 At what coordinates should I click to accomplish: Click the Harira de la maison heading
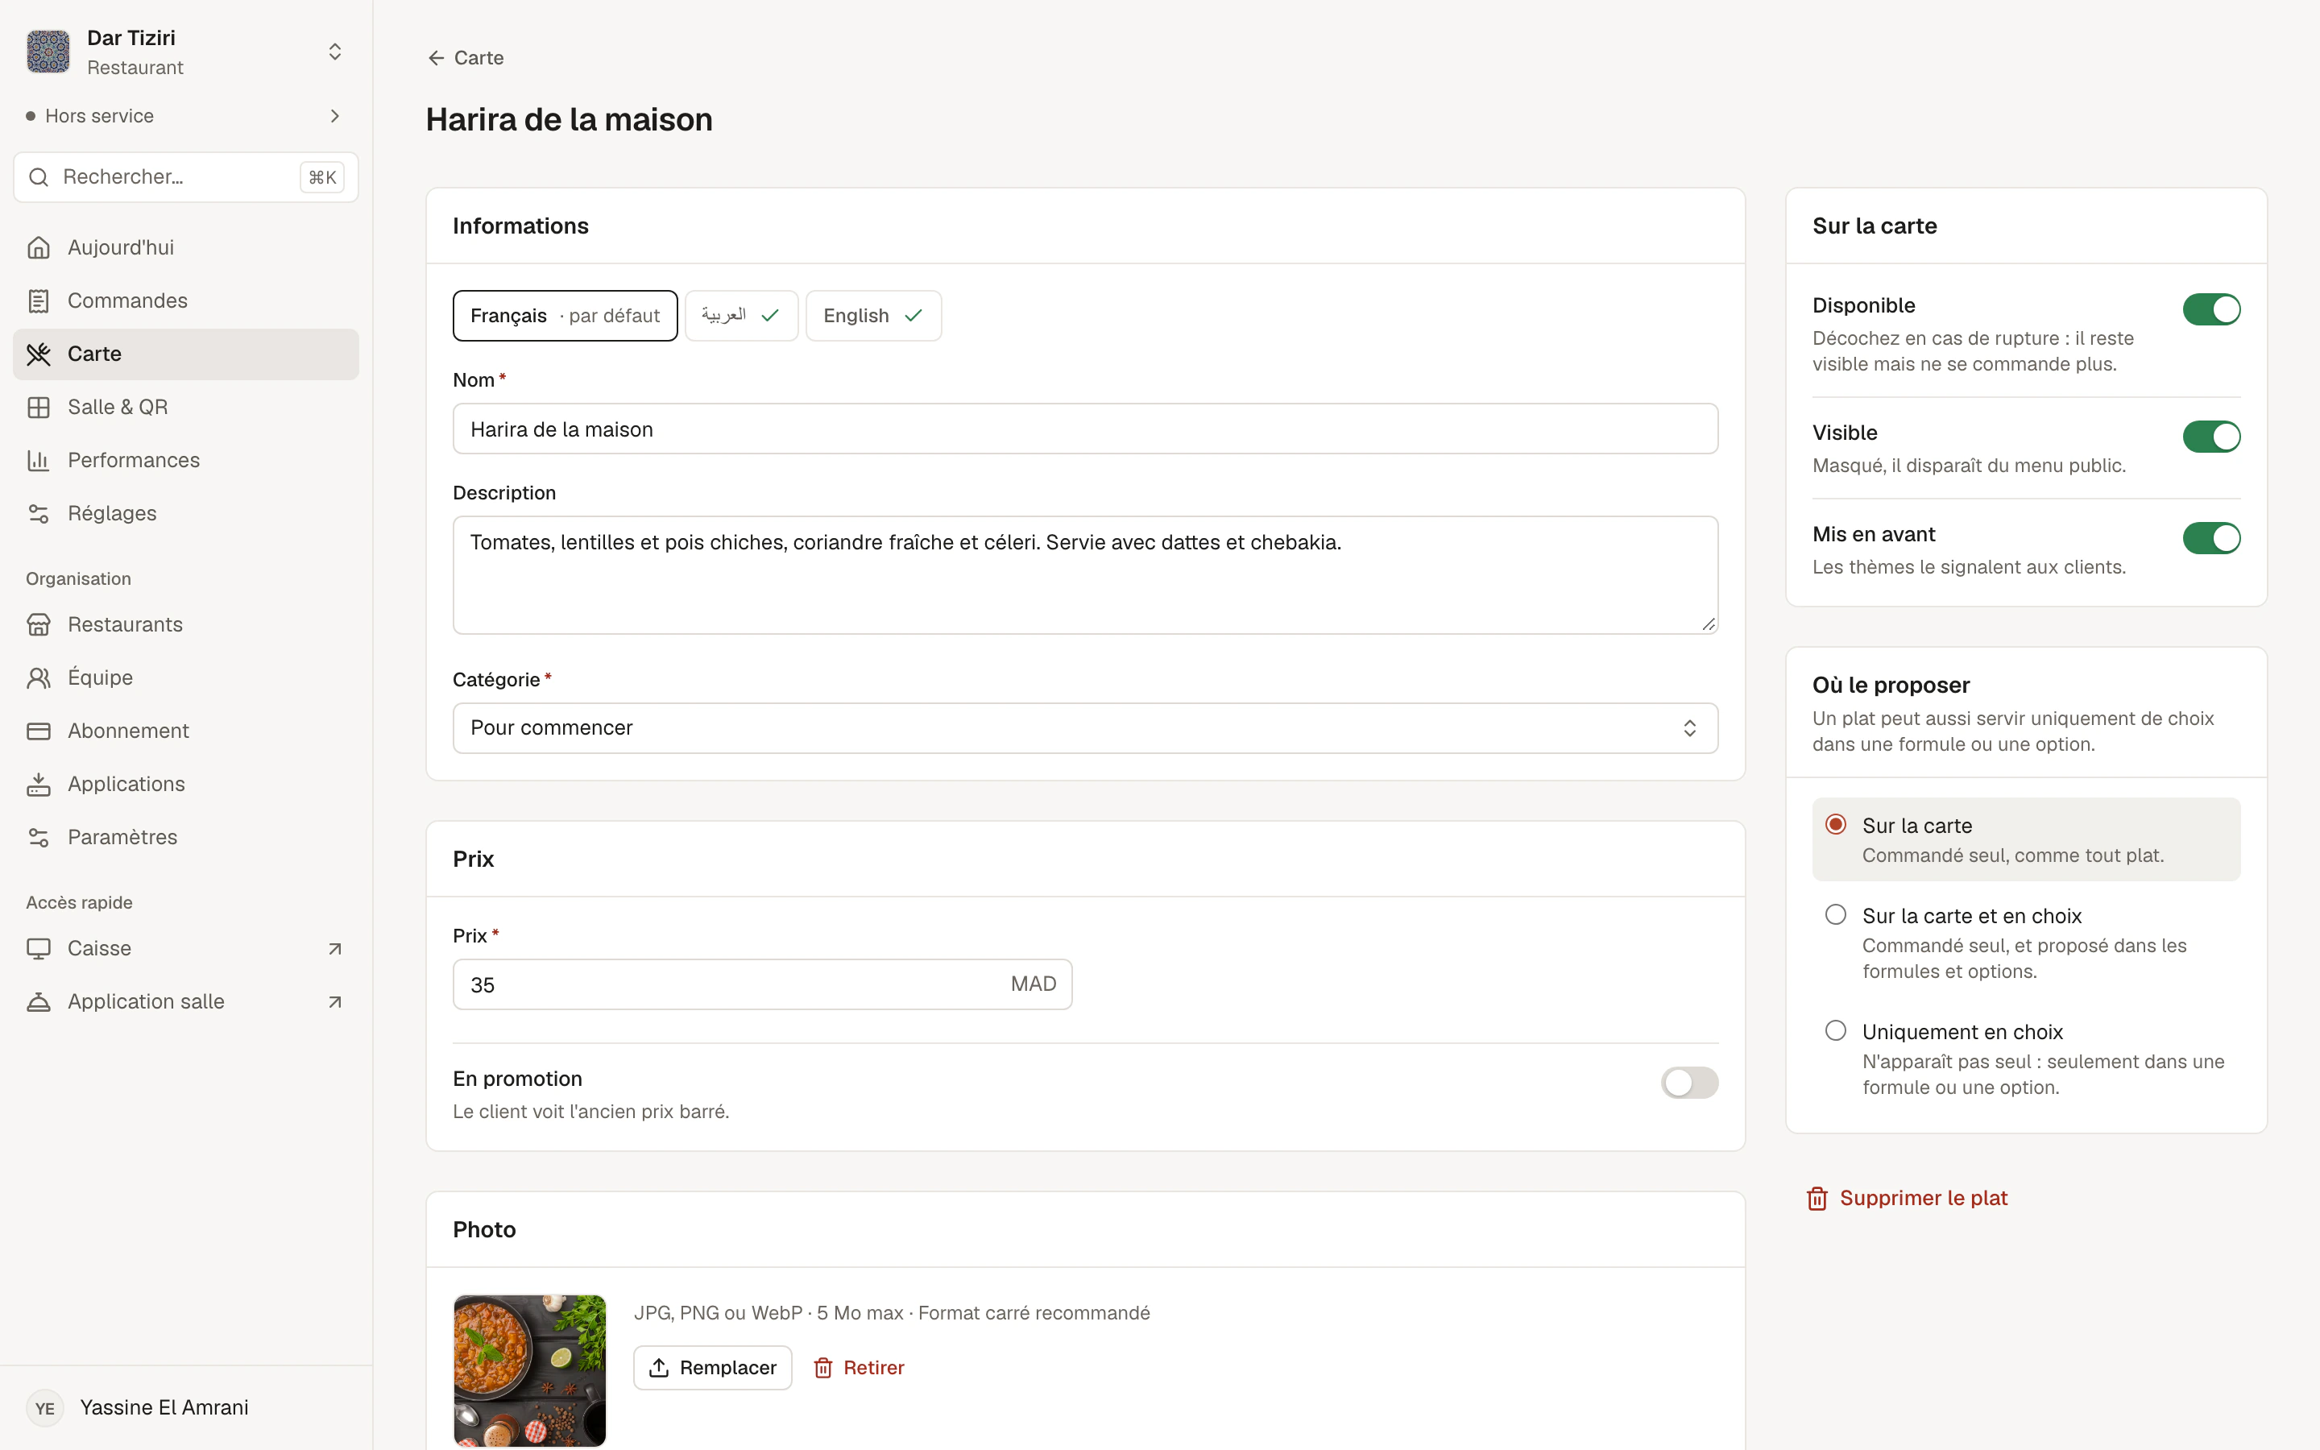tap(570, 120)
